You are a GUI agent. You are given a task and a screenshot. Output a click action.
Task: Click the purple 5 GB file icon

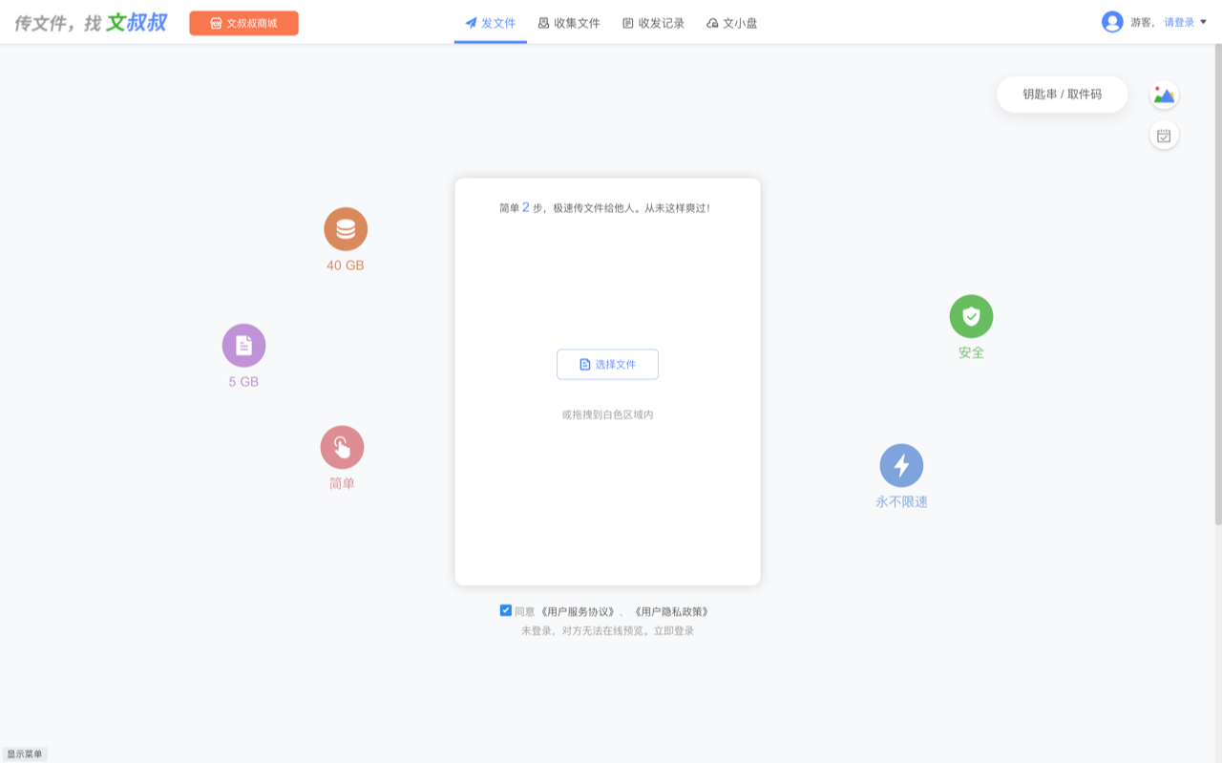(x=243, y=346)
